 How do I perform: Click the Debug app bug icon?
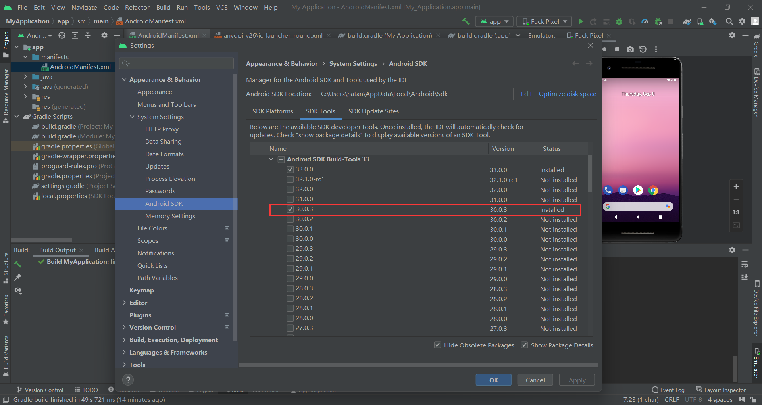click(619, 21)
